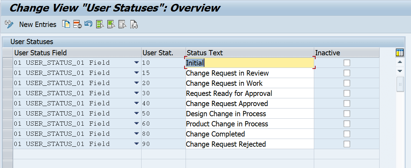Select the row selector for status 20

[8, 83]
